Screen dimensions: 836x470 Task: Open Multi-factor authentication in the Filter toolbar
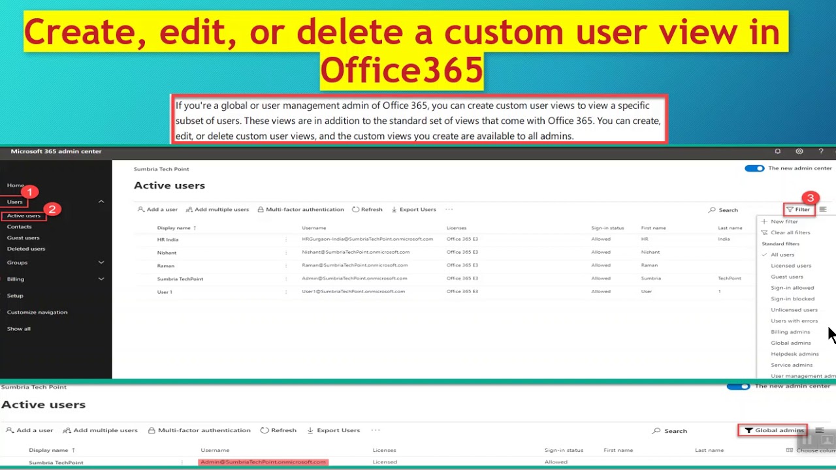(300, 210)
